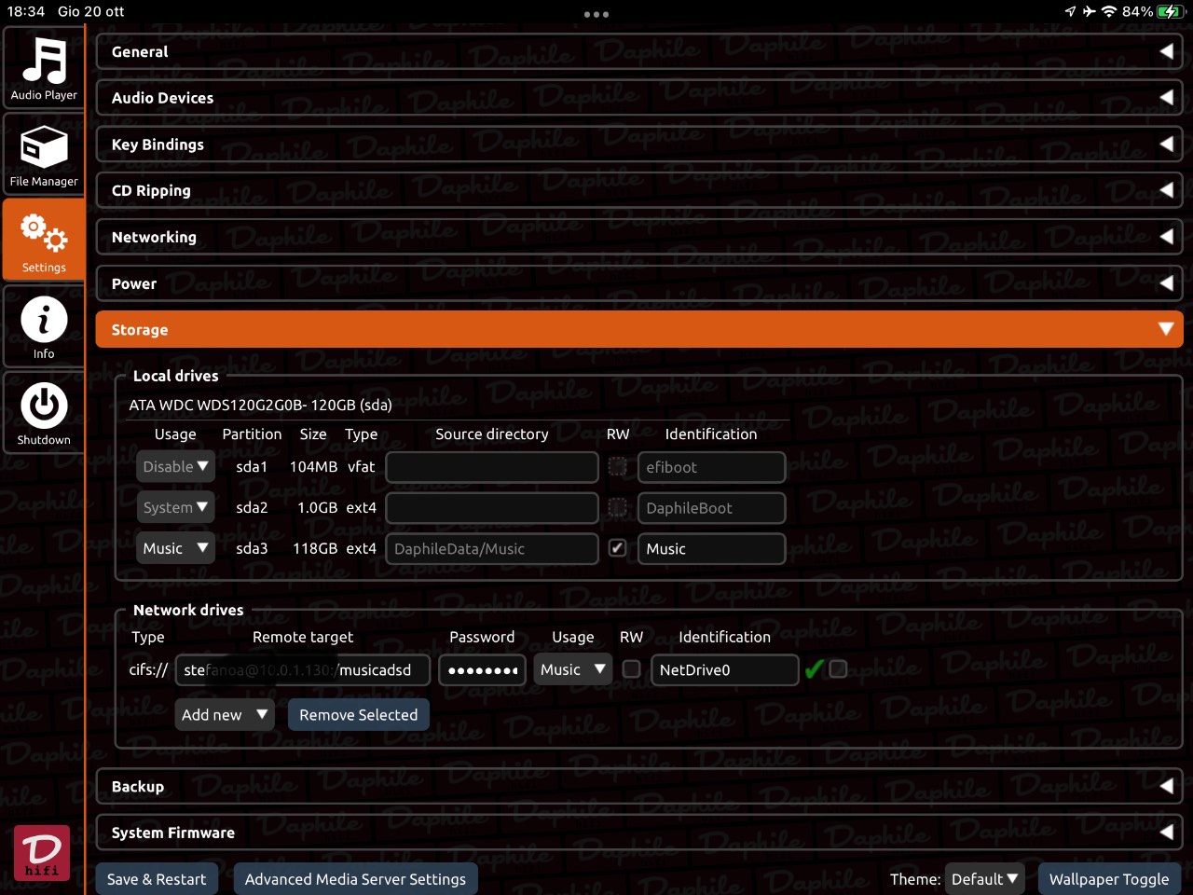Expand the Key Bindings section

[639, 144]
